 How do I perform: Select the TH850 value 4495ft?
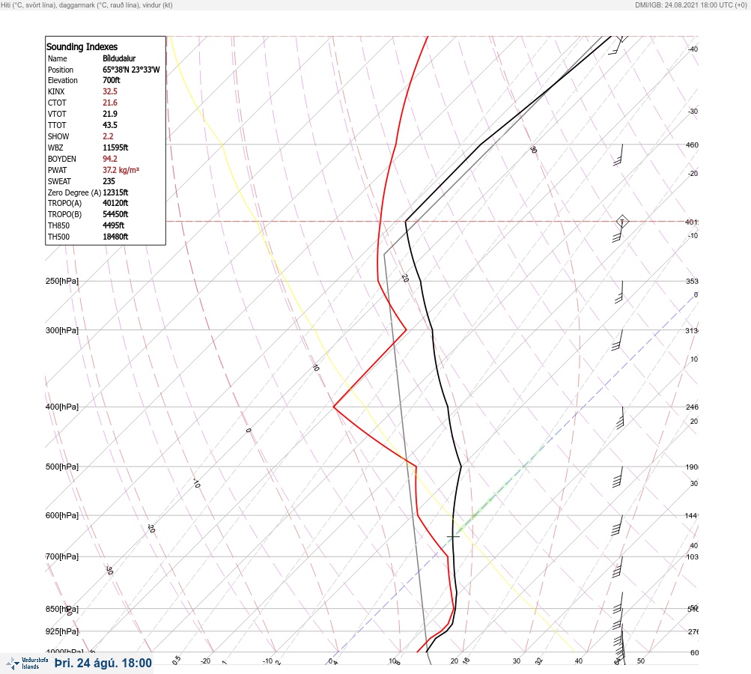(x=114, y=225)
